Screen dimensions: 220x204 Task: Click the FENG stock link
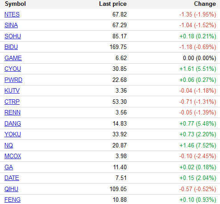pyautogui.click(x=12, y=200)
